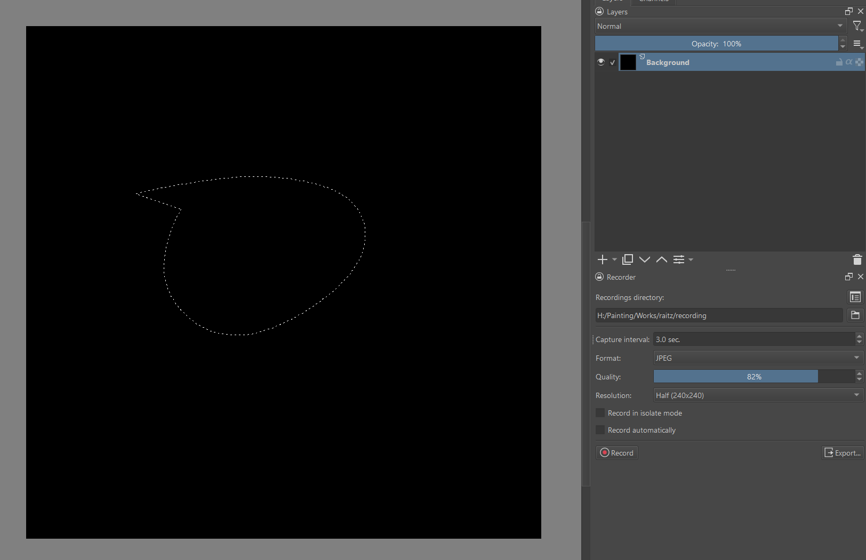Browse for the recordings directory folder
The height and width of the screenshot is (560, 866).
[x=855, y=315]
